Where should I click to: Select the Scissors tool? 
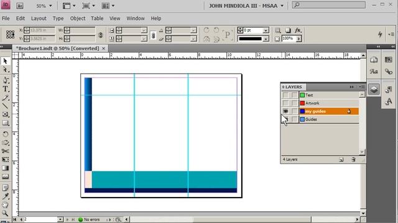pyautogui.click(x=6, y=151)
